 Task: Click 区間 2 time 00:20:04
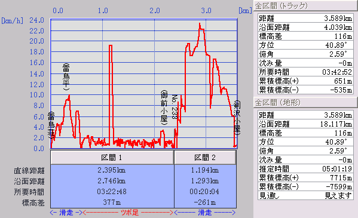point(204,192)
